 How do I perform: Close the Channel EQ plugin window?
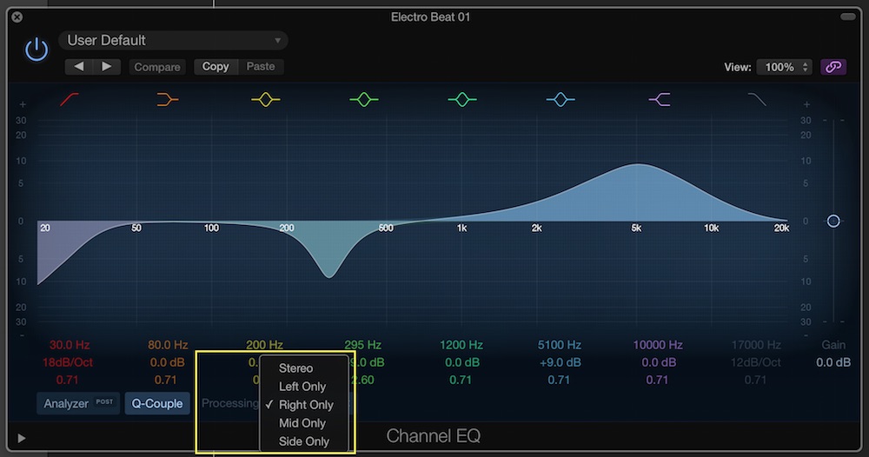pos(17,17)
